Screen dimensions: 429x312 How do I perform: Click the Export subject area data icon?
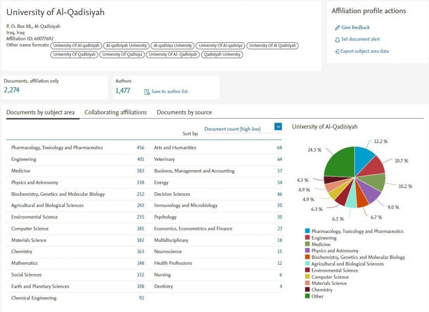[x=337, y=51]
